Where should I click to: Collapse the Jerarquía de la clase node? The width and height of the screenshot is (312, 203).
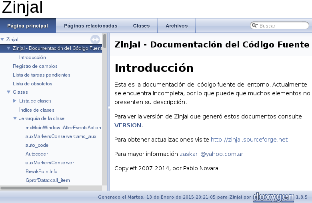[x=15, y=118]
